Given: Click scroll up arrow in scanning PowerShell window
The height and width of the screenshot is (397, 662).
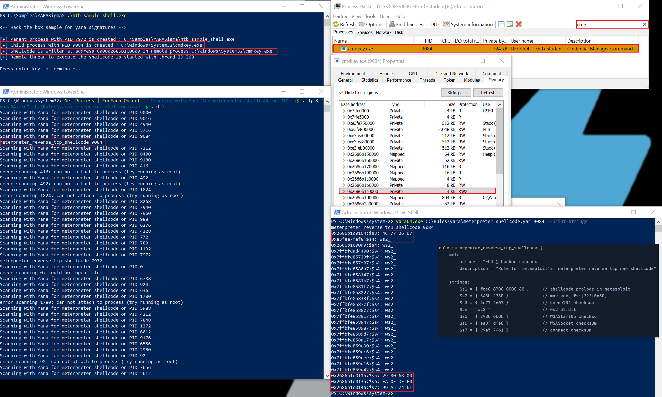Looking at the screenshot, I should click(327, 102).
